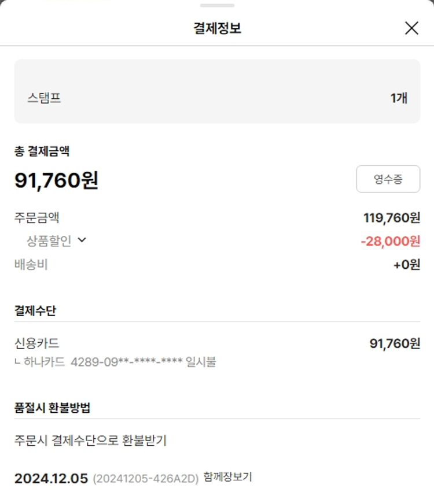Click the large 91,760원 total amount
This screenshot has width=434, height=496.
point(56,180)
